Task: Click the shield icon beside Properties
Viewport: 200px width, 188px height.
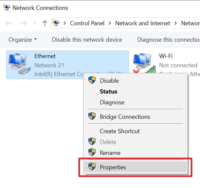Action: pos(92,167)
